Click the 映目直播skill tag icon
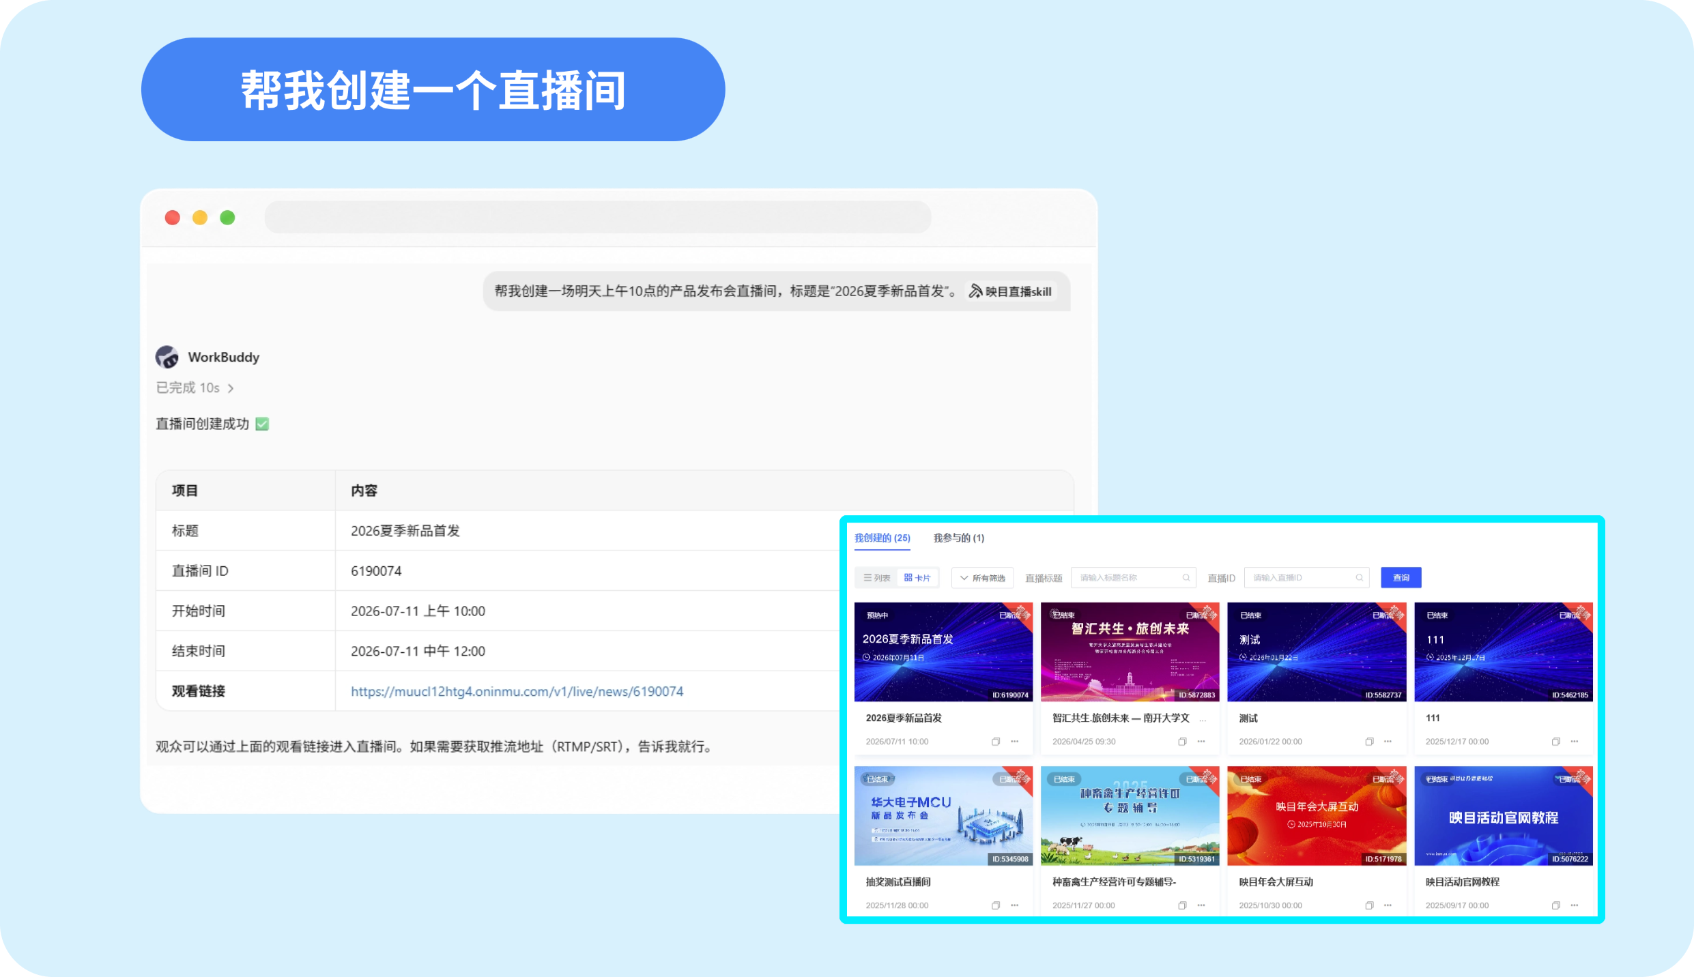The image size is (1694, 977). (975, 291)
